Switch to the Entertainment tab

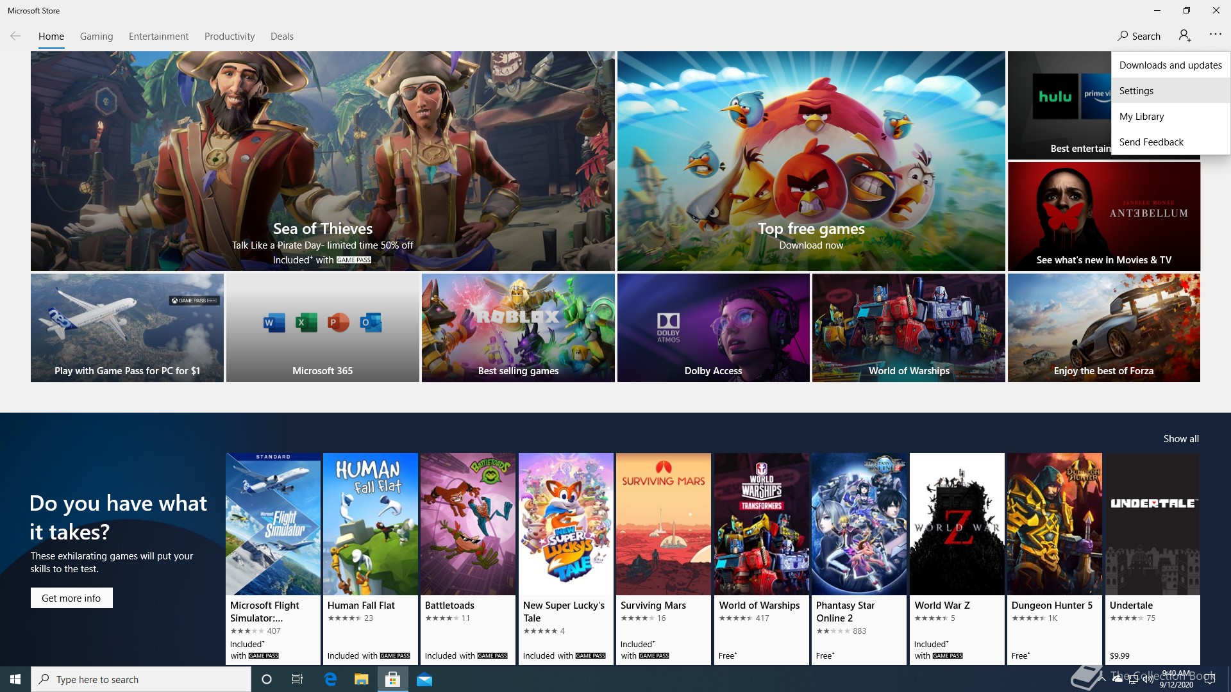click(x=158, y=37)
